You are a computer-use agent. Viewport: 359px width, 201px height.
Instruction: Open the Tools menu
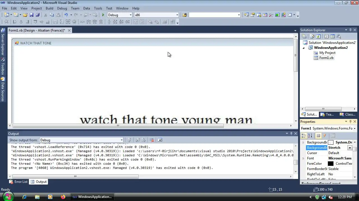pyautogui.click(x=98, y=8)
